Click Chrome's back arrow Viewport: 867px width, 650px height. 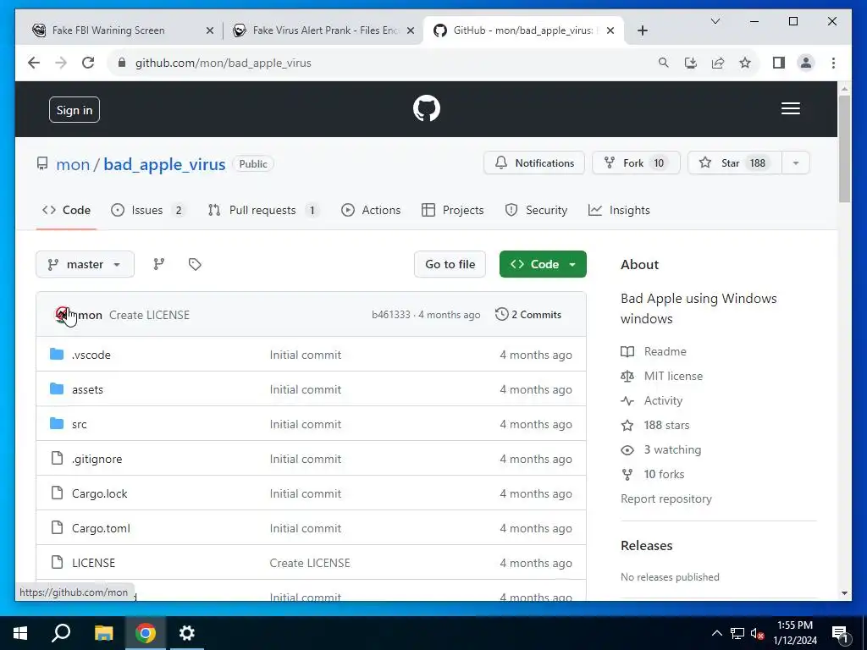click(x=34, y=63)
